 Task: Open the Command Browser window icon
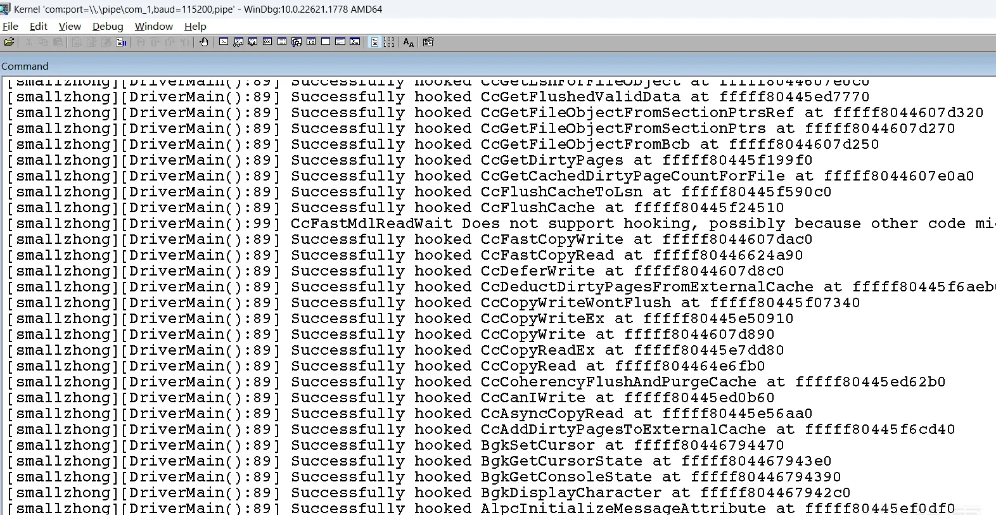point(355,42)
